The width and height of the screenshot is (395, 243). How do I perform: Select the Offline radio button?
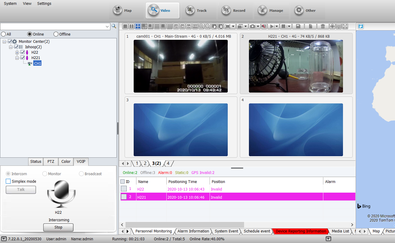(56, 34)
